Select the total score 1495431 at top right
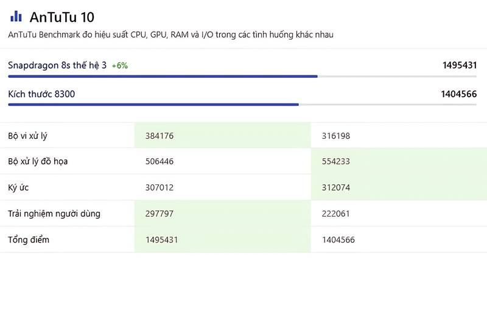Screen dimensions: 487x323 click(x=460, y=65)
